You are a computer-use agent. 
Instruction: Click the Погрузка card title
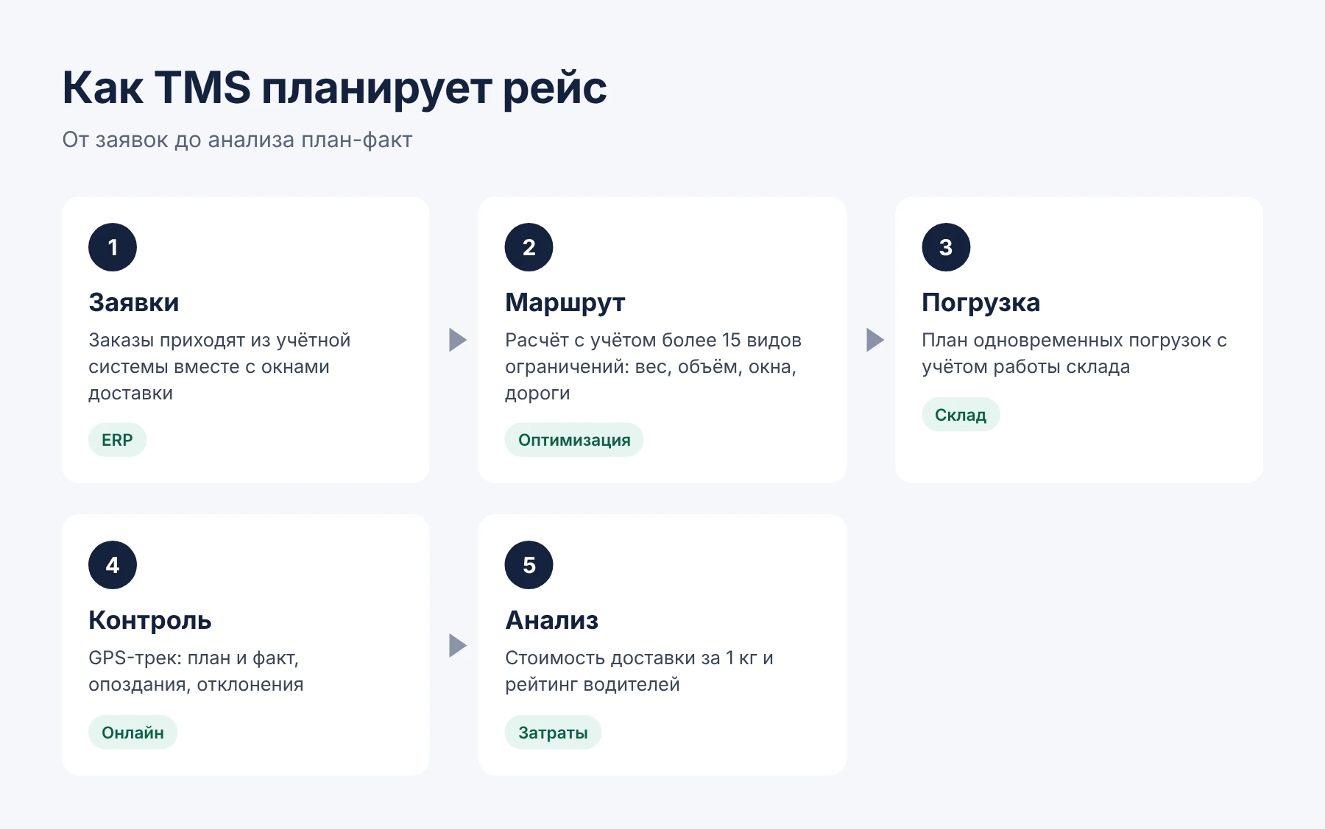[981, 302]
